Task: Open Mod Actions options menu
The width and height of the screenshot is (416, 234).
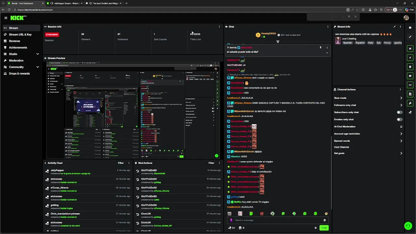Action: (x=219, y=163)
